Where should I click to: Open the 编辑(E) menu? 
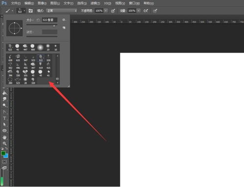pos(29,3)
